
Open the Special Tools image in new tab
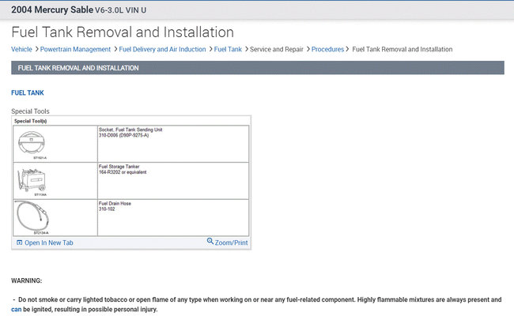(x=49, y=243)
